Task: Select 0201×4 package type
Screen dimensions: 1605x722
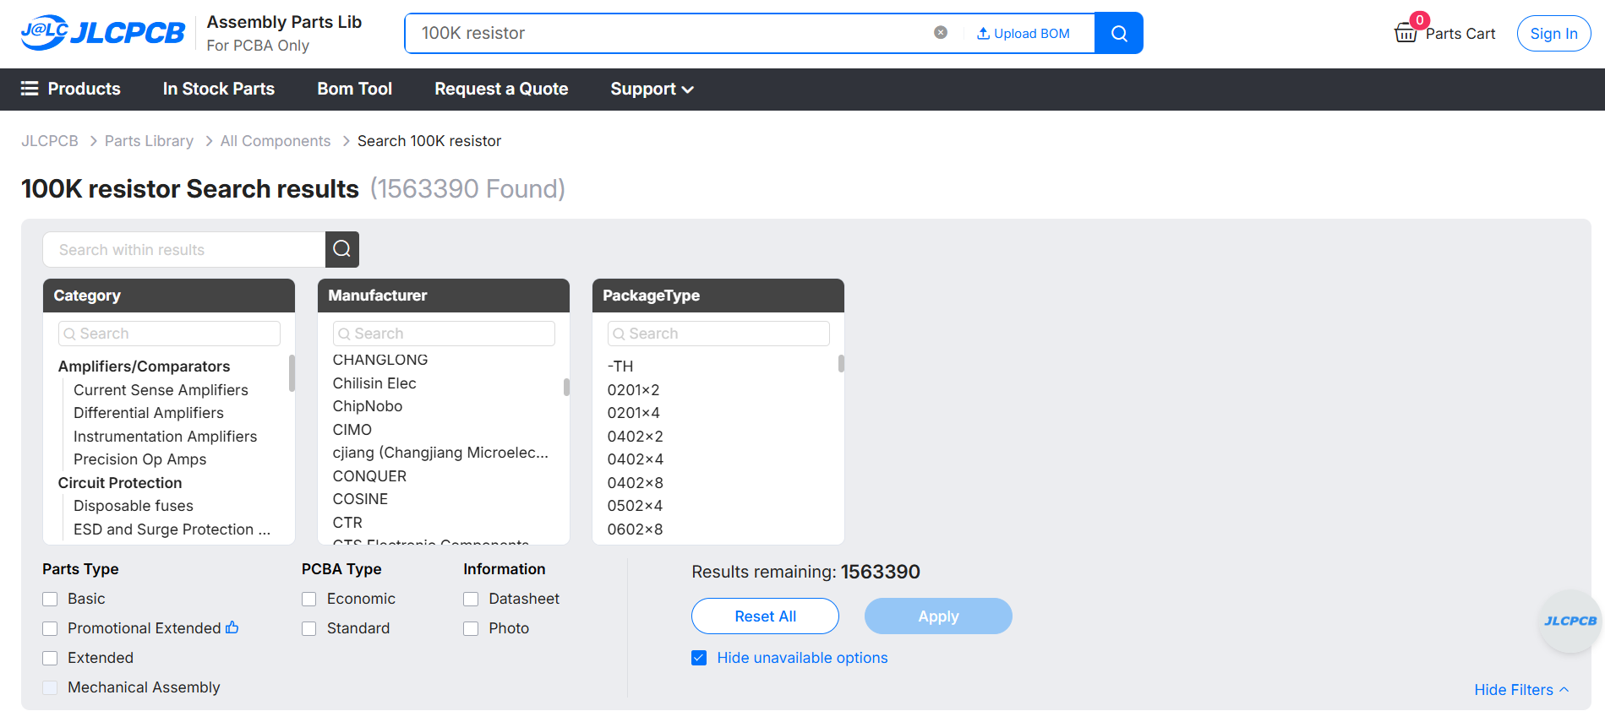Action: pyautogui.click(x=634, y=413)
